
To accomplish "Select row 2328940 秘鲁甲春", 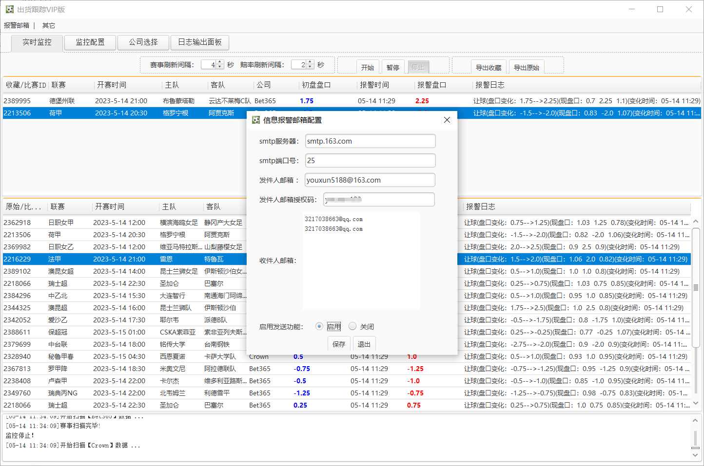I will (x=347, y=356).
